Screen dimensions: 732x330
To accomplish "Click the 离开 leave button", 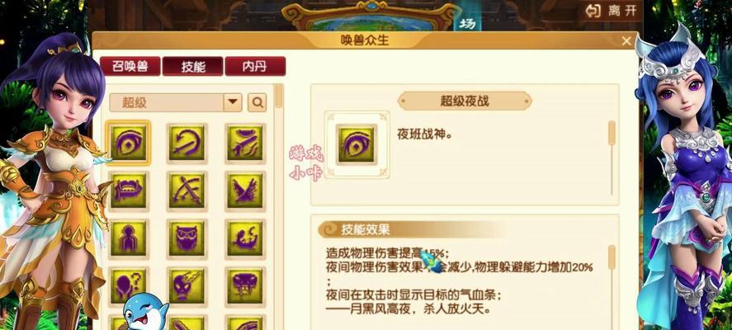I will 612,12.
